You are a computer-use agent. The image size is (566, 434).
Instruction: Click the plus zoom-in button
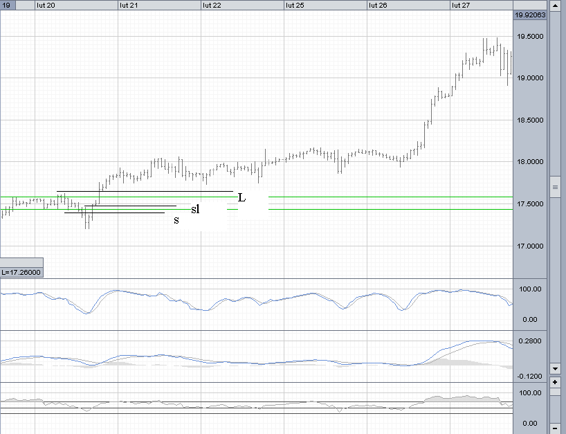click(x=555, y=382)
